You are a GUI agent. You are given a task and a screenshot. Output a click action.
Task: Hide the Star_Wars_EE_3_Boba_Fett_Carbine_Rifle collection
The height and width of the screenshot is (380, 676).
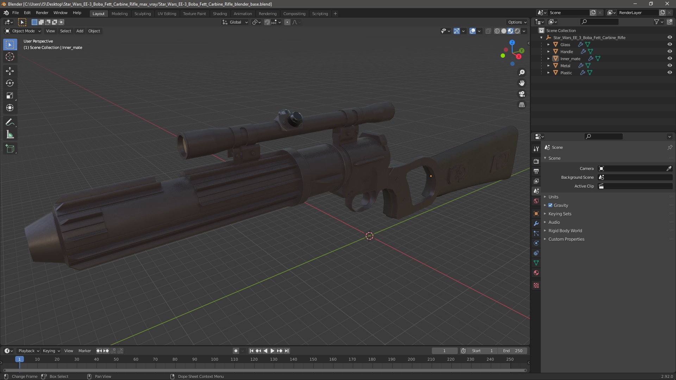coord(670,37)
